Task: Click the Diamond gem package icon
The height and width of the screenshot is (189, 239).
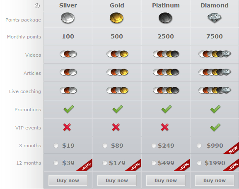Action: point(215,18)
